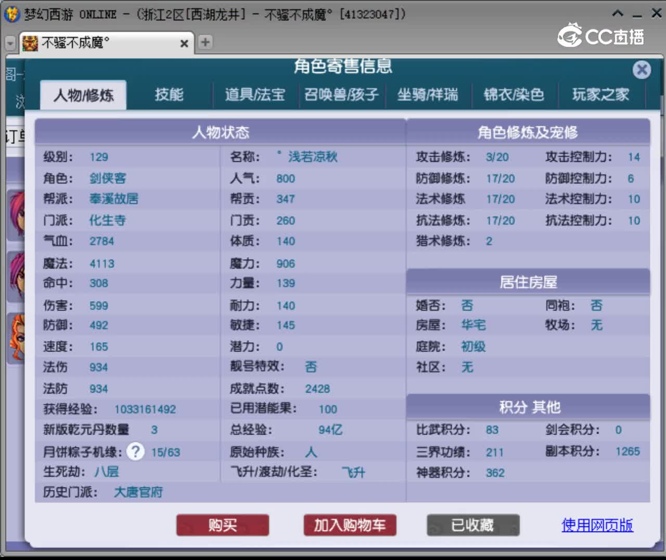Click the 魔法 value 4113

tap(102, 264)
